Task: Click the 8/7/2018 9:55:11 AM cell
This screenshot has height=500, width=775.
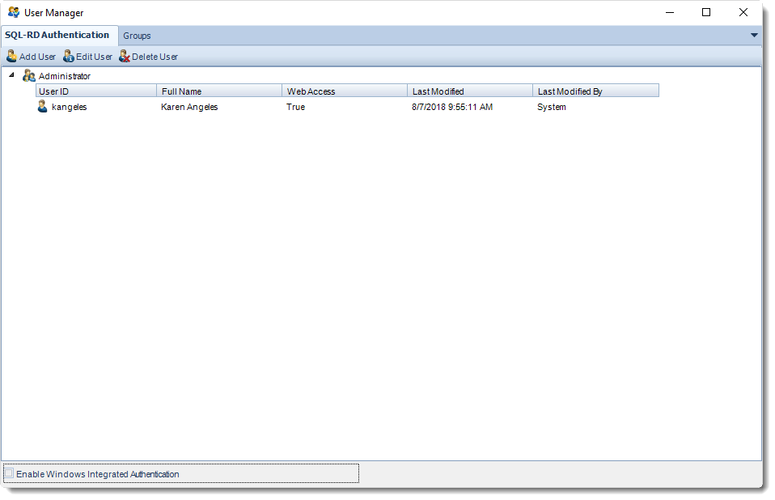Action: (452, 107)
